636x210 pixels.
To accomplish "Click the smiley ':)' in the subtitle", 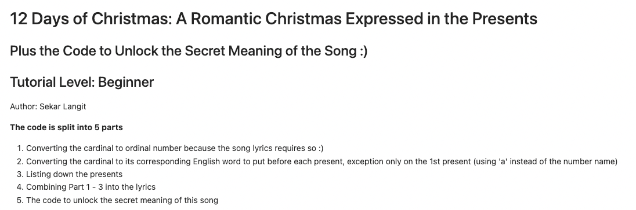I will pyautogui.click(x=363, y=51).
